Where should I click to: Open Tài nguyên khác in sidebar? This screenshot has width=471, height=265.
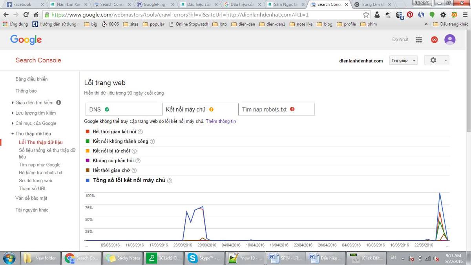click(32, 210)
